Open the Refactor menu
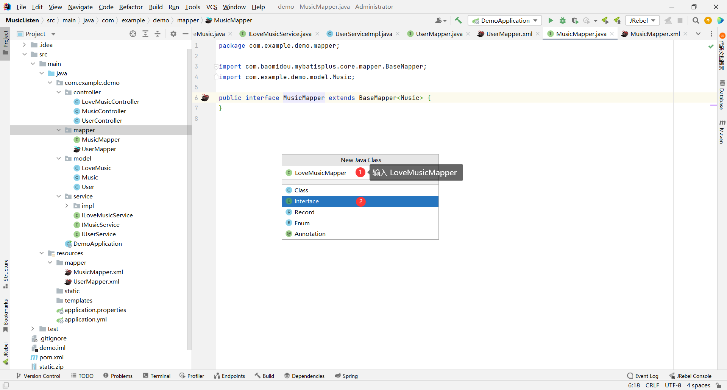 click(x=131, y=7)
